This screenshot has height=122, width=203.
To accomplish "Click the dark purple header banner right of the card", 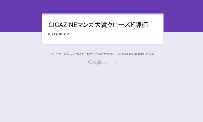I will pos(184,16).
